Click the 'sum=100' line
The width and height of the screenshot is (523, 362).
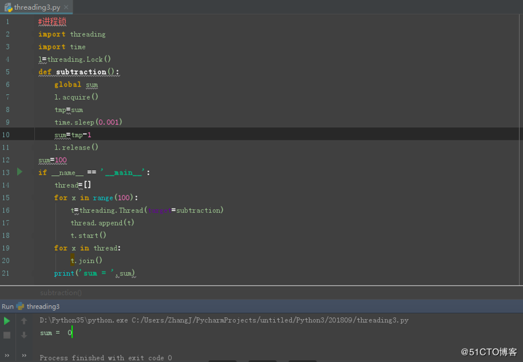click(53, 160)
